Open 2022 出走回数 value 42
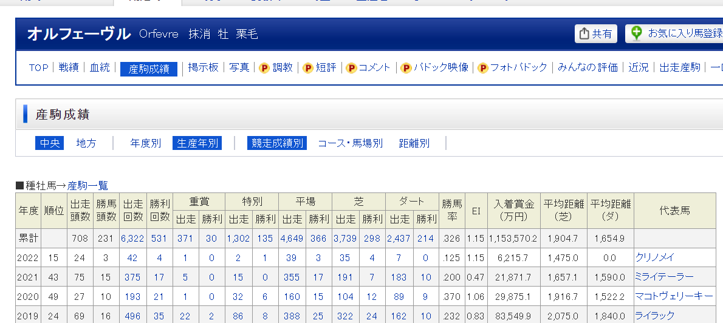The width and height of the screenshot is (723, 323). point(132,258)
